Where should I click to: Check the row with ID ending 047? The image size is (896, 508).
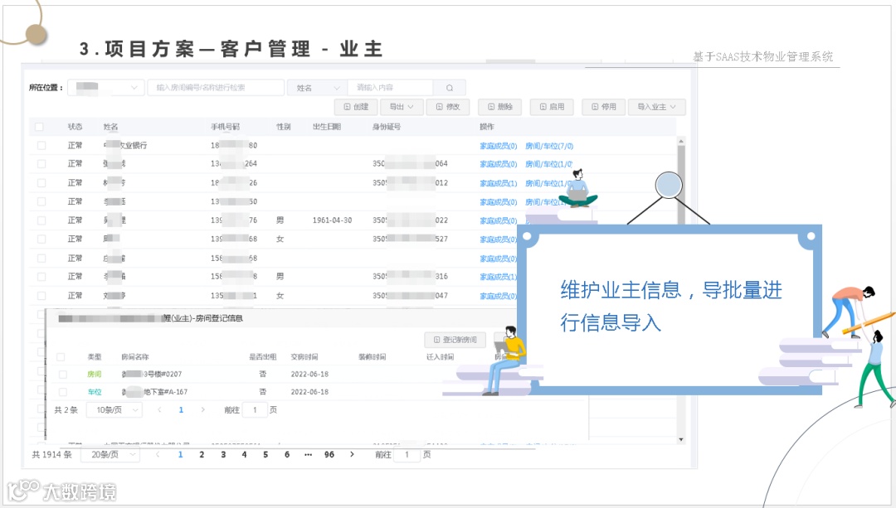click(41, 296)
